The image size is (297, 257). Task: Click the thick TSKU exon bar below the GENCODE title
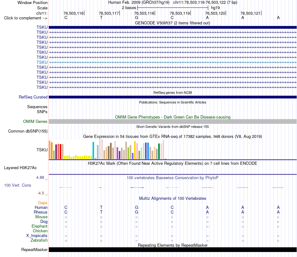(173, 27)
